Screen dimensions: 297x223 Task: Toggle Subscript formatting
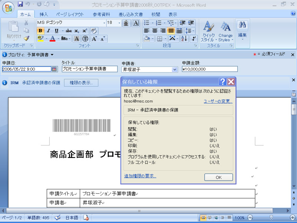pos(76,31)
